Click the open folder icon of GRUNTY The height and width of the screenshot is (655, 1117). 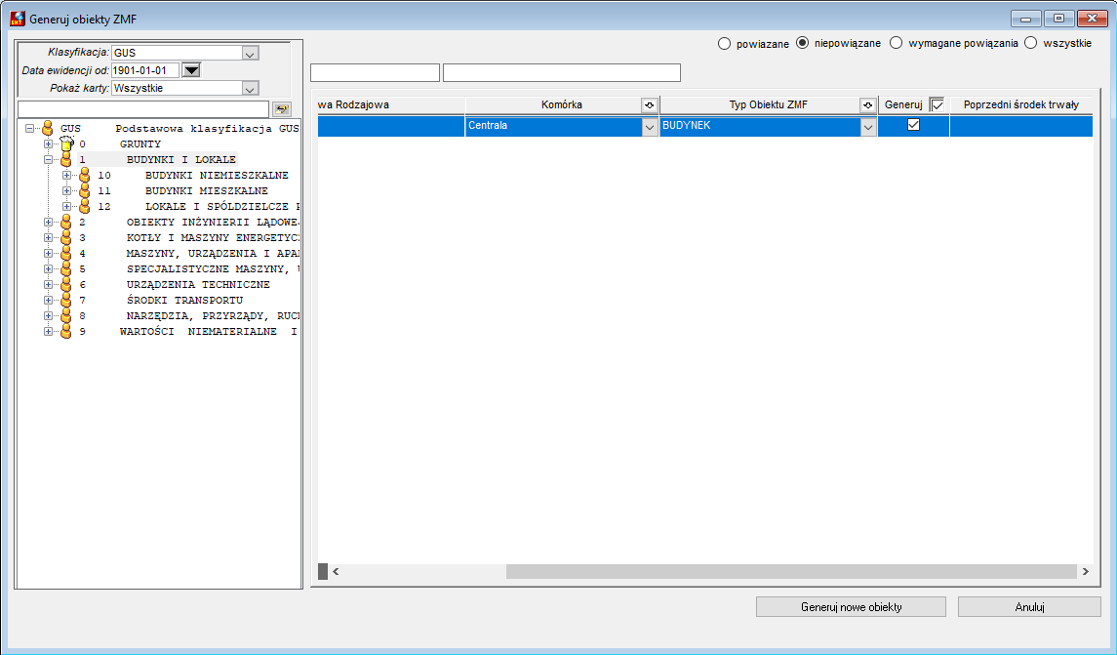67,143
